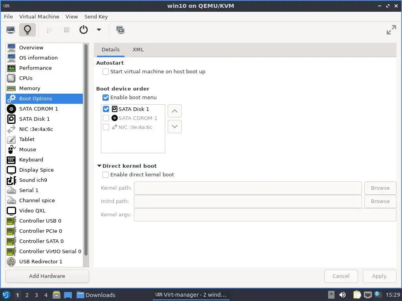The width and height of the screenshot is (402, 301).
Task: Select OS information in the sidebar
Action: point(44,58)
